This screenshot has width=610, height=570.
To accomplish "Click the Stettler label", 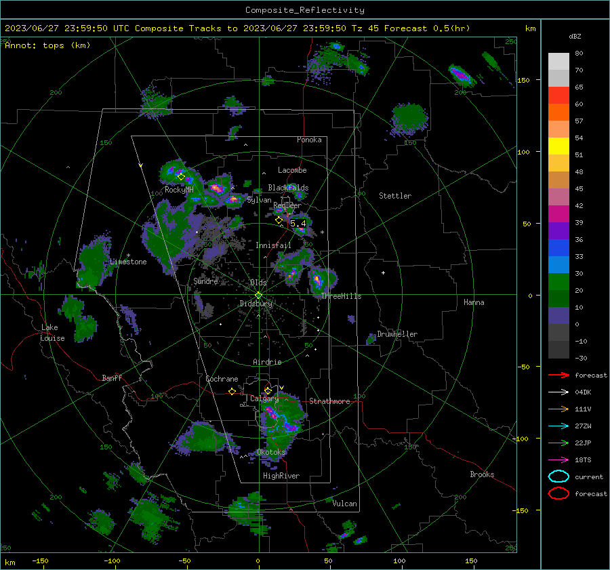I will click(x=395, y=196).
